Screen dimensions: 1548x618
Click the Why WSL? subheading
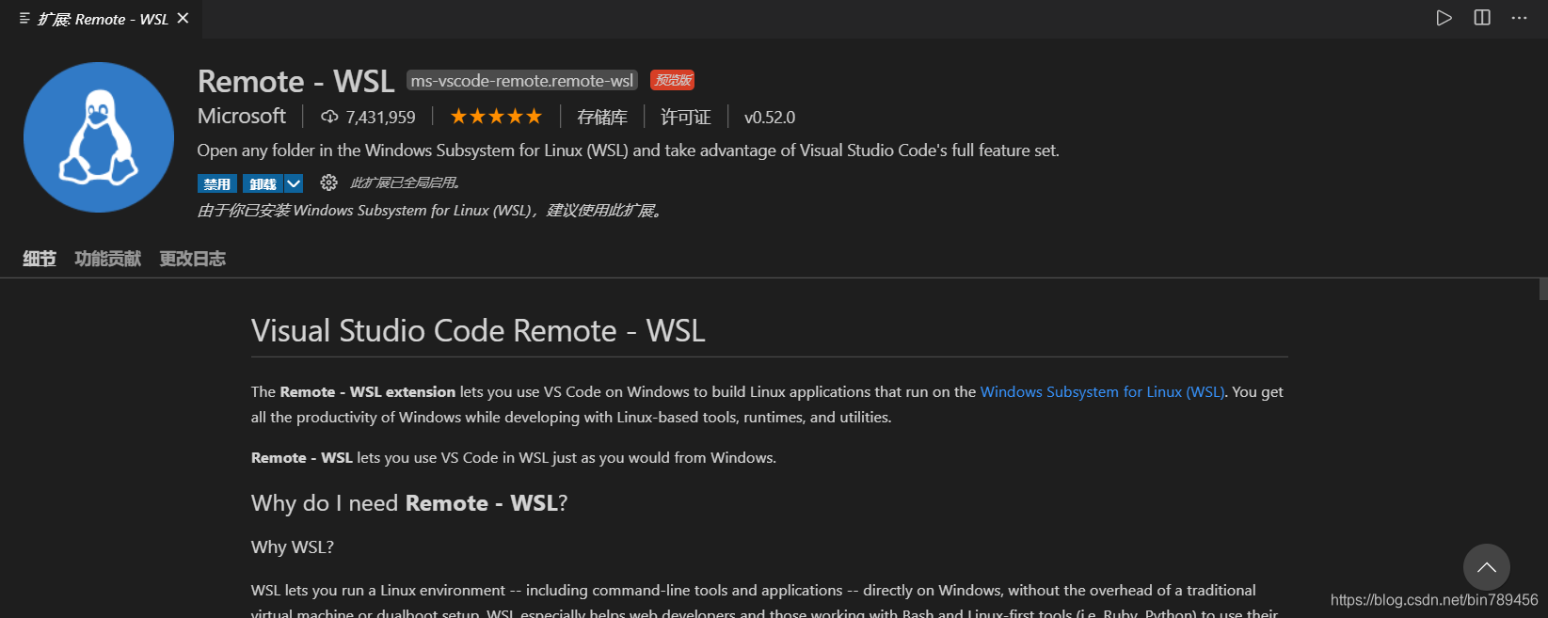[x=293, y=547]
